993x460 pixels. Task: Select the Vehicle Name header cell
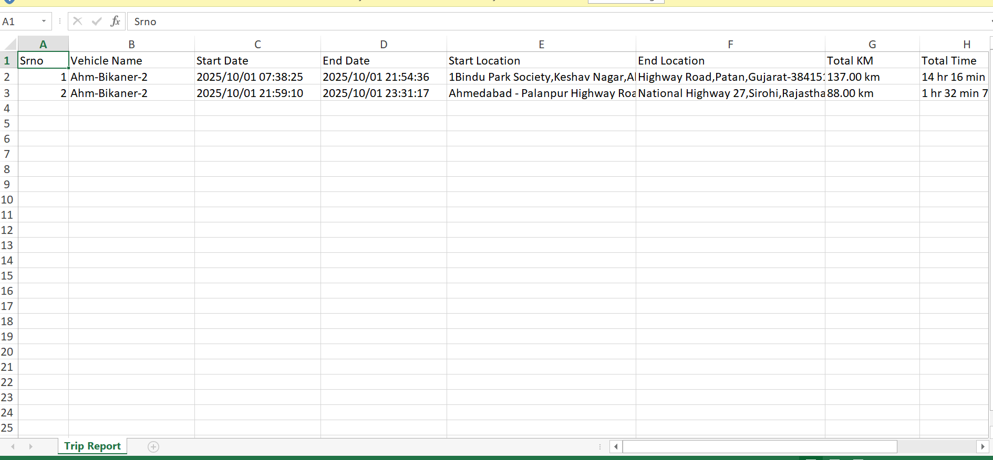coord(131,61)
